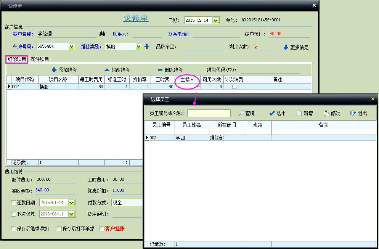Toggle the 下次保养 checkbox
The width and height of the screenshot is (379, 249).
[x=14, y=214]
